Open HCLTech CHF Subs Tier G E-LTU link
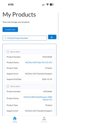Image resolution: width=103 pixels, height=138 pixels. pos(39,62)
